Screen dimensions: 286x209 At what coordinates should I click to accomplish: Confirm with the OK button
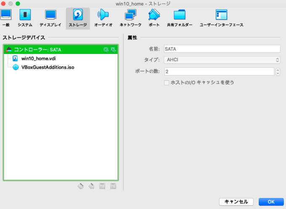coord(271,202)
